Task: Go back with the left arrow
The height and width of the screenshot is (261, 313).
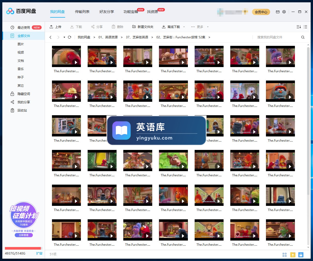Action: click(50, 37)
